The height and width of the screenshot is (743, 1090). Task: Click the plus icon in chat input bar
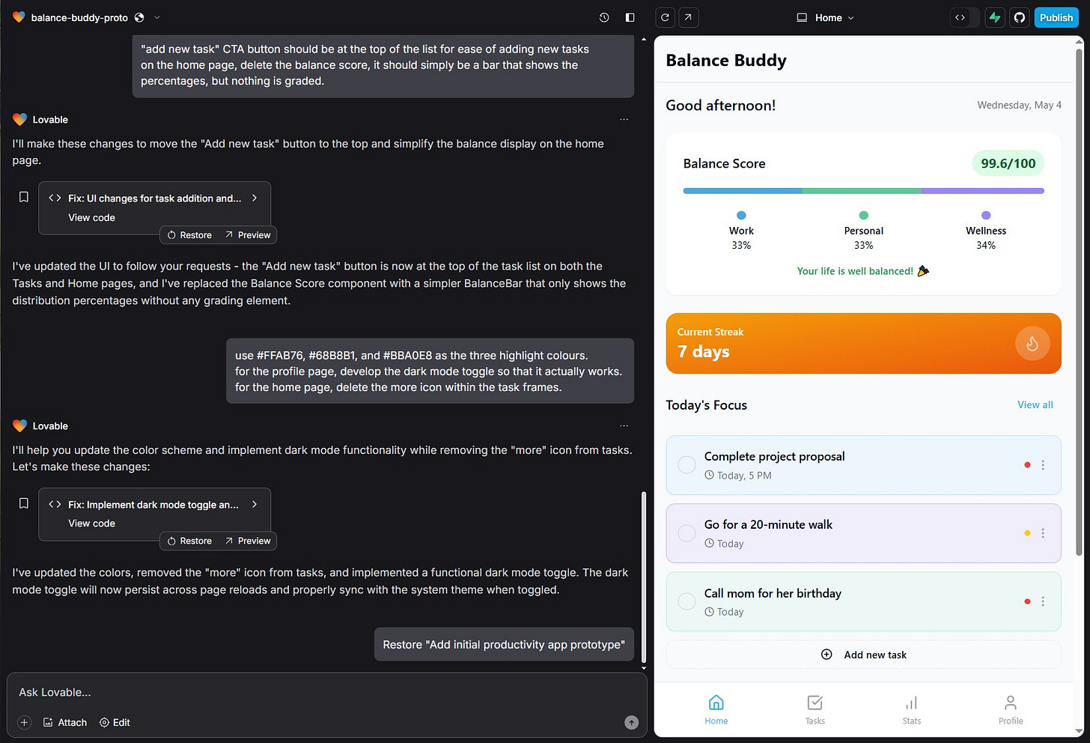[x=24, y=722]
